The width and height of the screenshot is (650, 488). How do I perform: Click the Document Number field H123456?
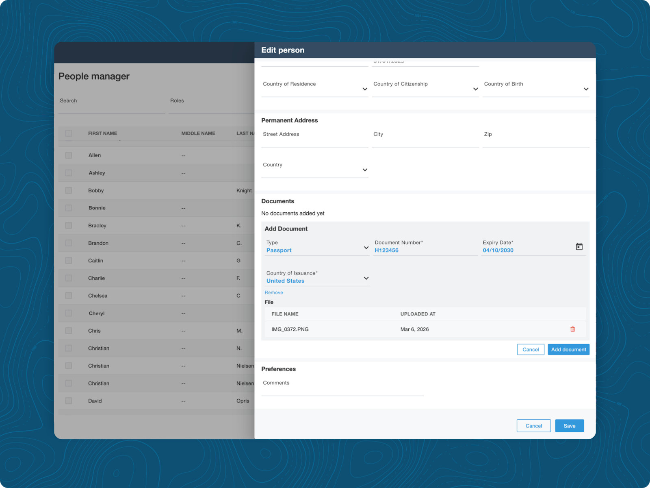pyautogui.click(x=425, y=247)
